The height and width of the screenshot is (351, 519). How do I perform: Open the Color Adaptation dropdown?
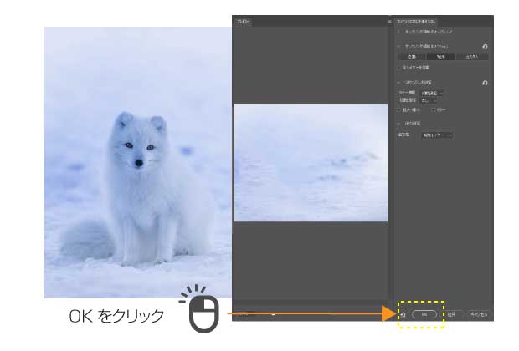[x=433, y=93]
